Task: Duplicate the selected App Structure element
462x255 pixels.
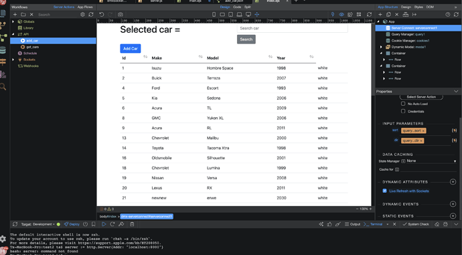Action: 388,15
